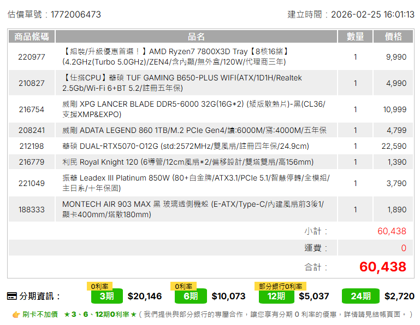Click the 分期資訊 label
Image resolution: width=420 pixels, height=325 pixels.
pos(40,297)
